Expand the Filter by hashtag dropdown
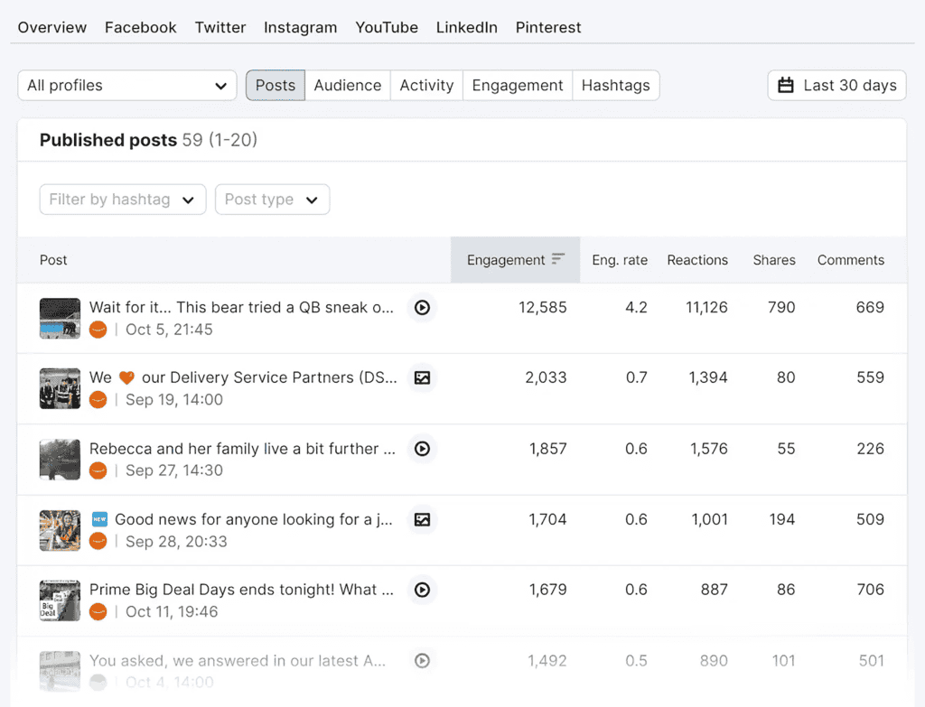Viewport: 925px width, 707px height. click(123, 200)
